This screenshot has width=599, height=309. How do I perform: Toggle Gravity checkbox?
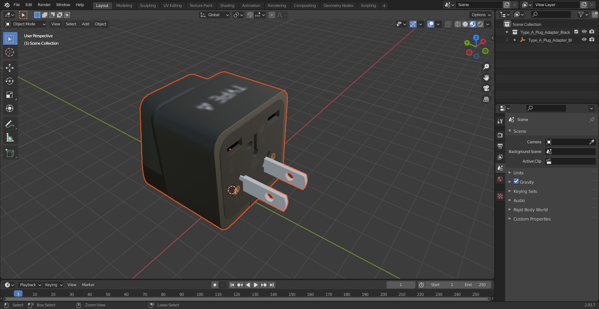[x=516, y=181]
